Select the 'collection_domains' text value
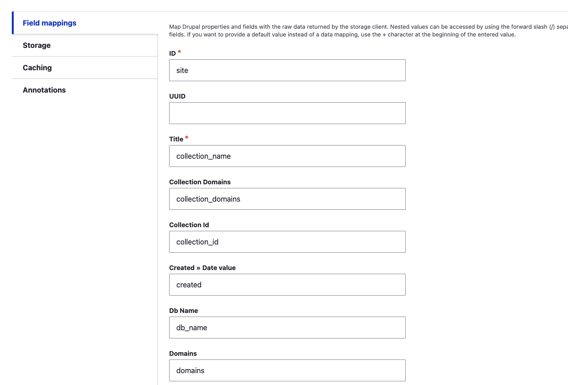568x385 pixels. [x=208, y=199]
